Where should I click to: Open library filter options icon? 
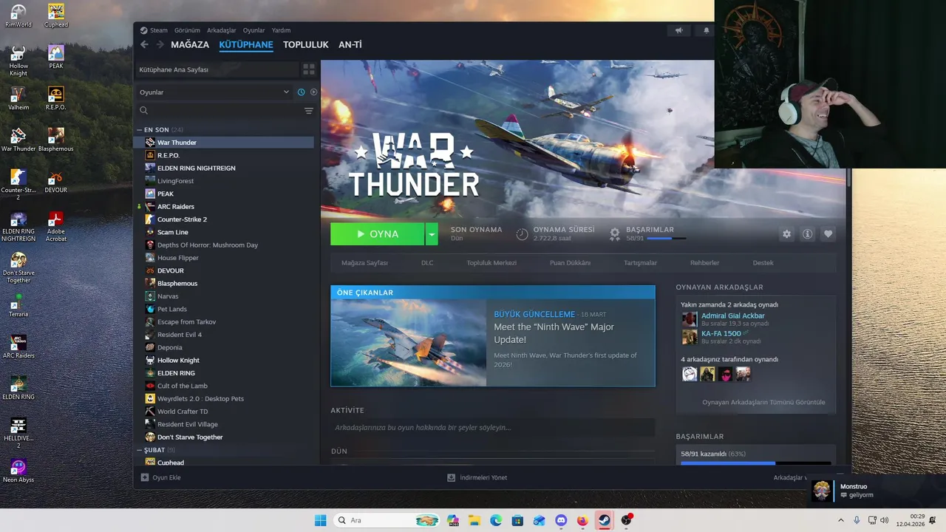coord(309,111)
